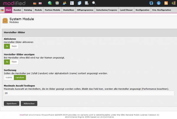Open the Katalog menu
177x119 pixels.
(28, 10)
